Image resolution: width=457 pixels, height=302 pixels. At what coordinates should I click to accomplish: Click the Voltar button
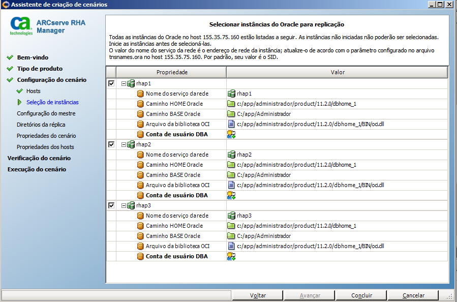pos(258,295)
